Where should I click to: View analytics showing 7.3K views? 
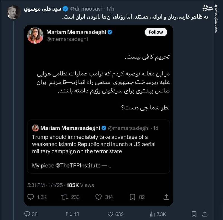[x=152, y=214]
